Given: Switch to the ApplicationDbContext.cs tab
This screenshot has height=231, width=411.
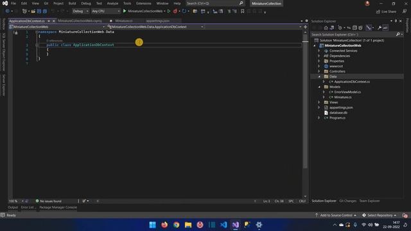Looking at the screenshot, I should (27, 21).
